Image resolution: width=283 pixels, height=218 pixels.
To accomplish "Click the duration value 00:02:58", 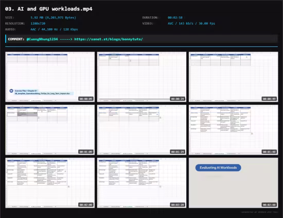I will pos(175,17).
